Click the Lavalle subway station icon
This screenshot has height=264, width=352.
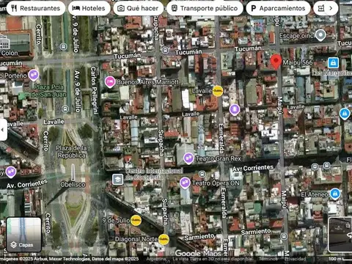[218, 91]
